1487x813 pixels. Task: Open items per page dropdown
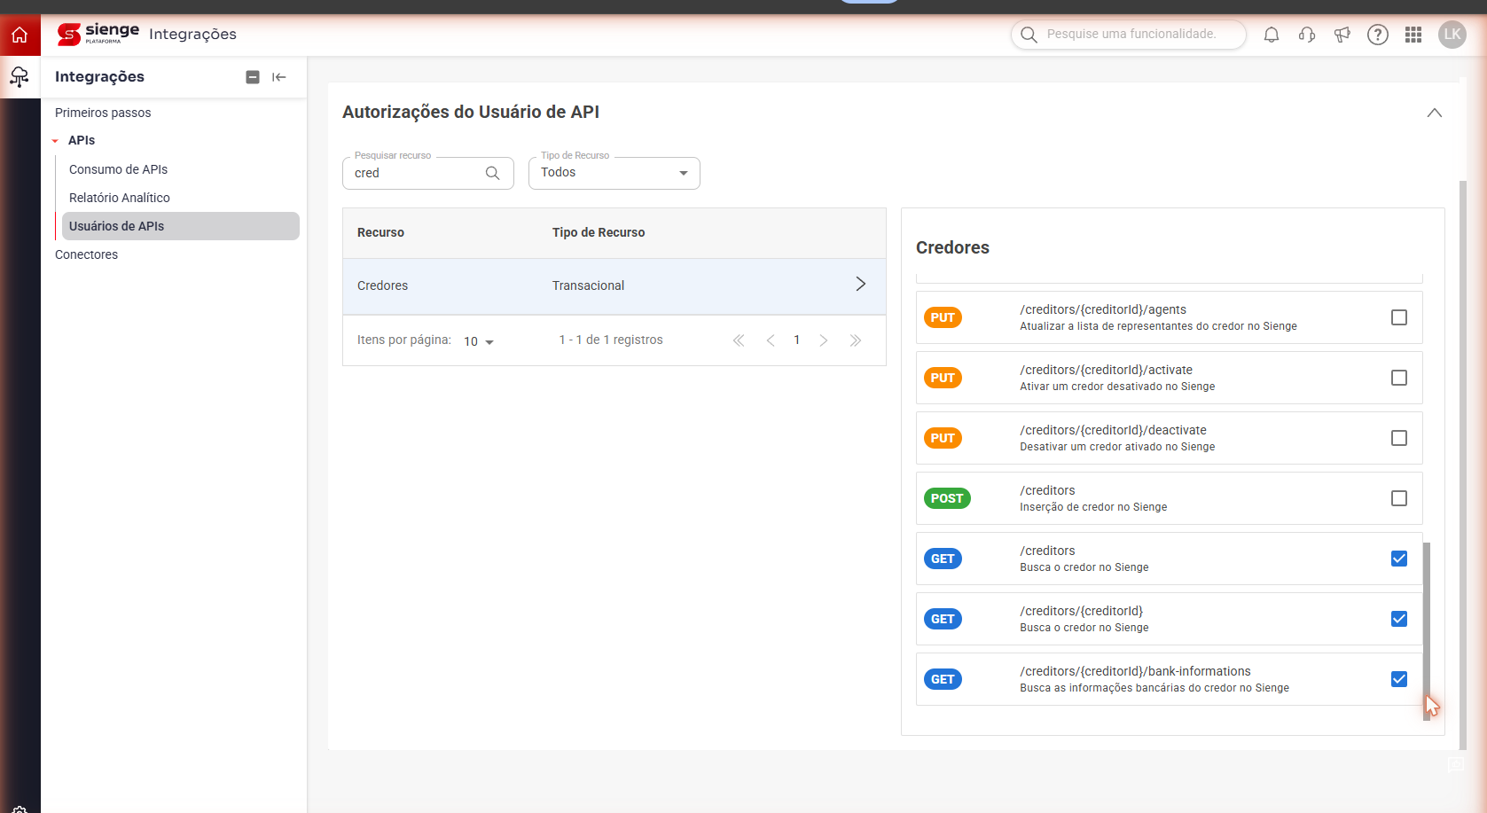point(479,341)
